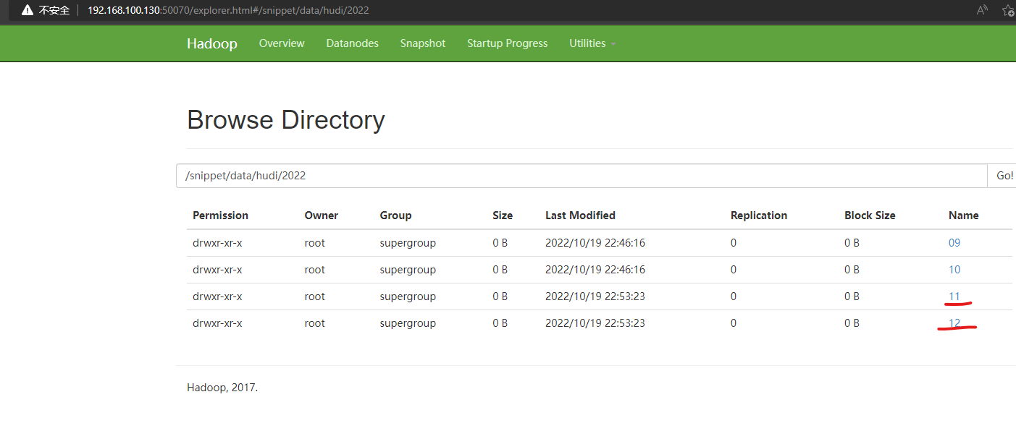
Task: Select permission text in row 09
Action: pos(217,243)
